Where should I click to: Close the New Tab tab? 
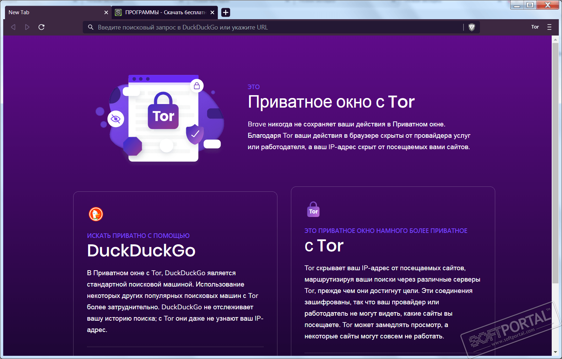point(106,12)
